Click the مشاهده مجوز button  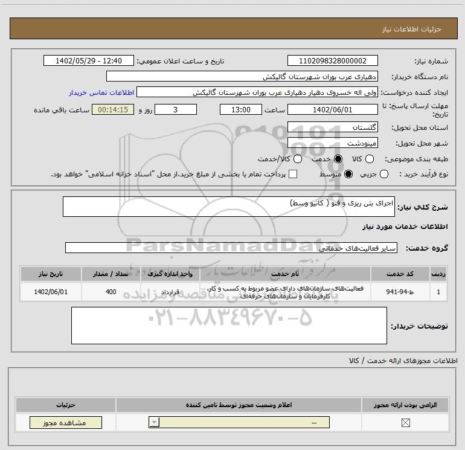pyautogui.click(x=66, y=423)
